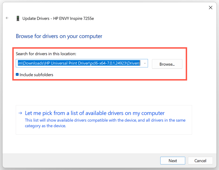Choose Let me pick from a list of available drivers
This screenshot has height=170, width=219.
pos(95,113)
